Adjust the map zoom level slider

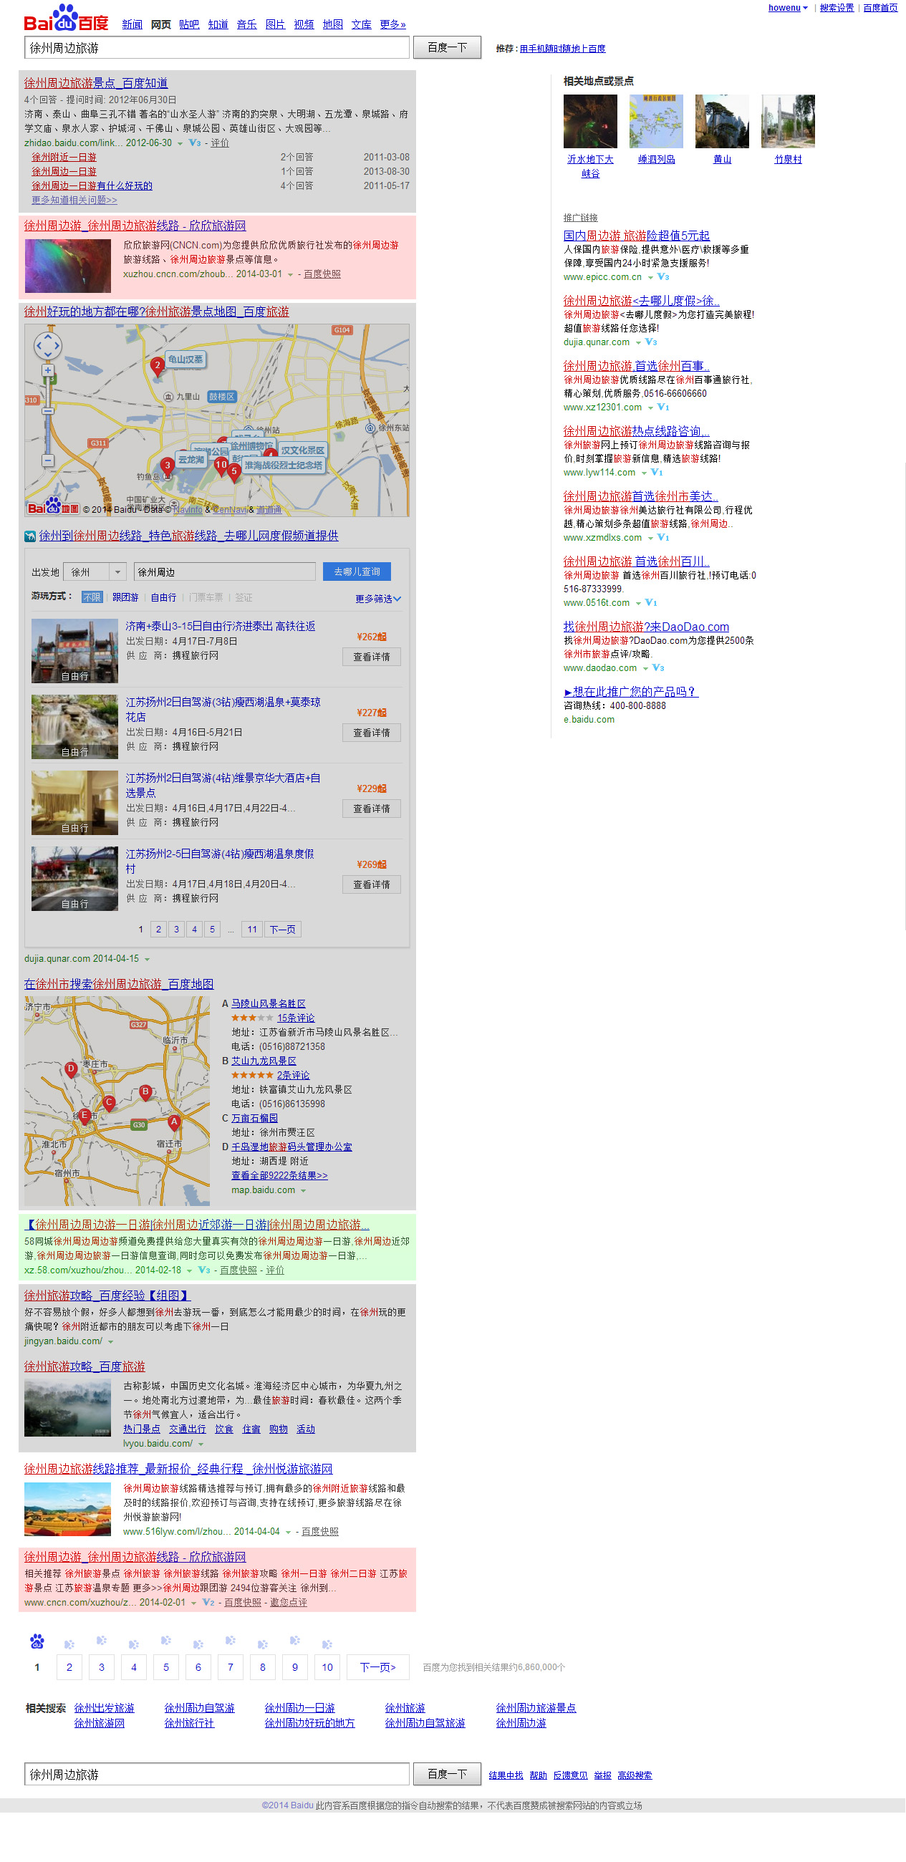(48, 411)
